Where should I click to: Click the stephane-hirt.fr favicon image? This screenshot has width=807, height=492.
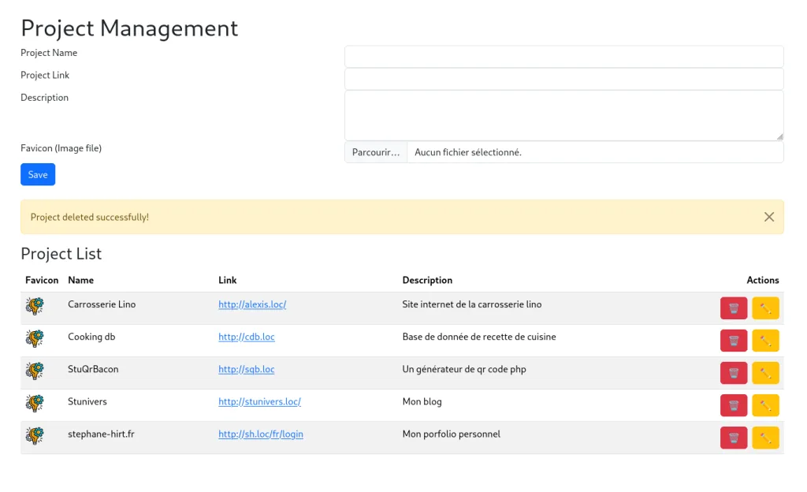(x=35, y=436)
